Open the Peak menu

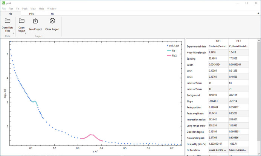coord(24,8)
